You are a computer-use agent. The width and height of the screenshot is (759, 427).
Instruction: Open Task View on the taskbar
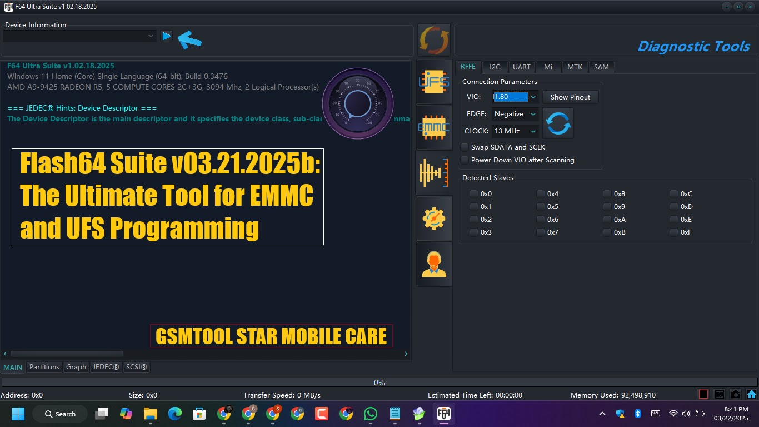[x=102, y=414]
